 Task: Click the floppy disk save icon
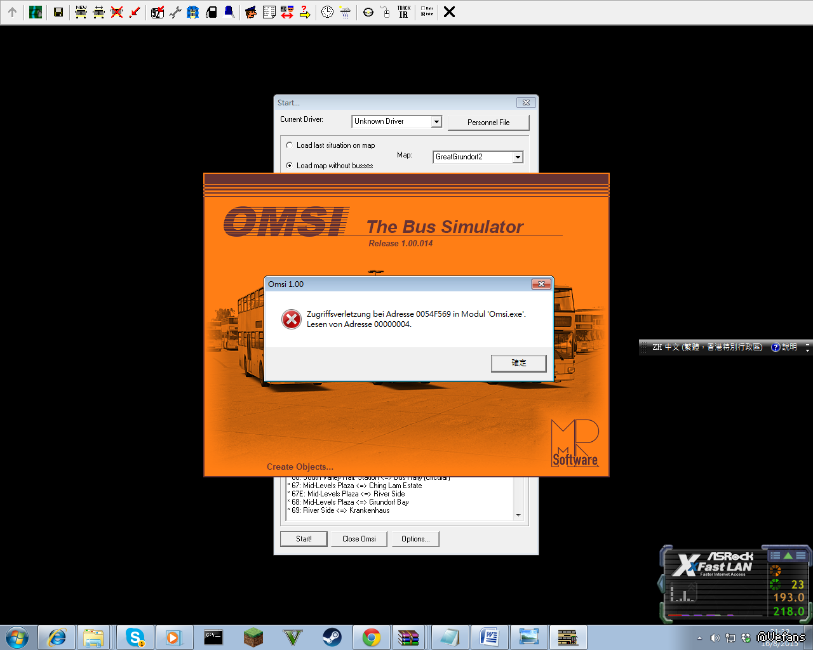(58, 12)
